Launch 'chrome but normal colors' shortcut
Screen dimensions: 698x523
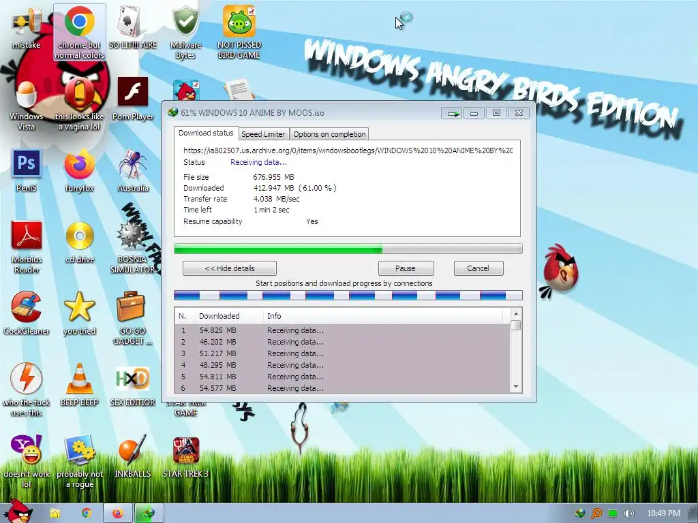79,32
